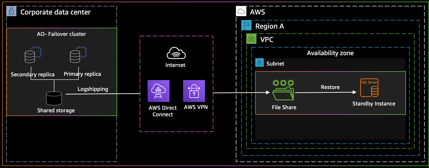Click the Corporate data center building icon
Image resolution: width=429 pixels, height=168 pixels.
click(11, 11)
